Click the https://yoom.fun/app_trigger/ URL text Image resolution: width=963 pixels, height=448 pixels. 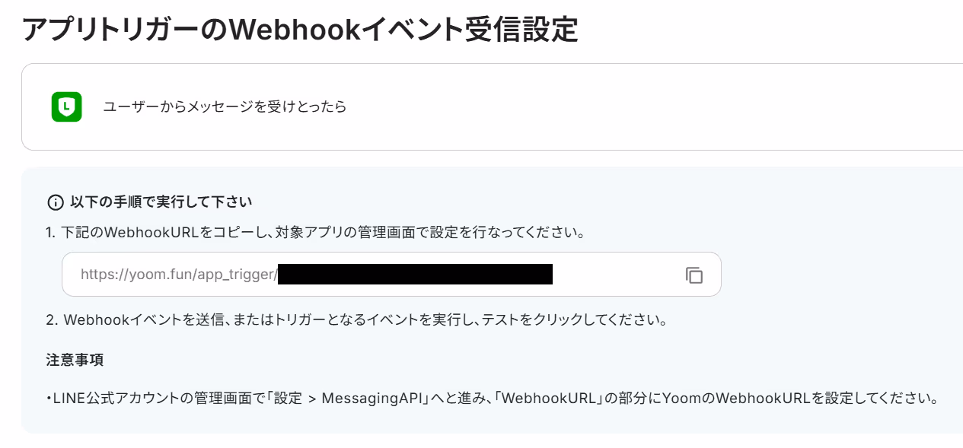click(179, 275)
